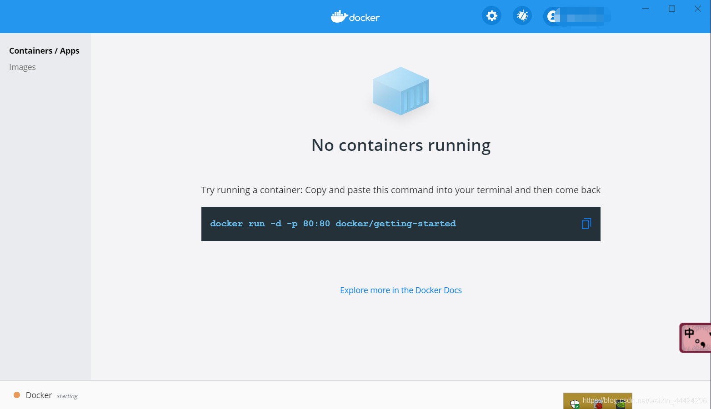Click the orange Docker status indicator

point(17,395)
